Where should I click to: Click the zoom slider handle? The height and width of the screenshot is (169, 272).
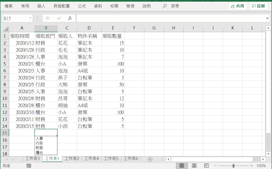233,166
